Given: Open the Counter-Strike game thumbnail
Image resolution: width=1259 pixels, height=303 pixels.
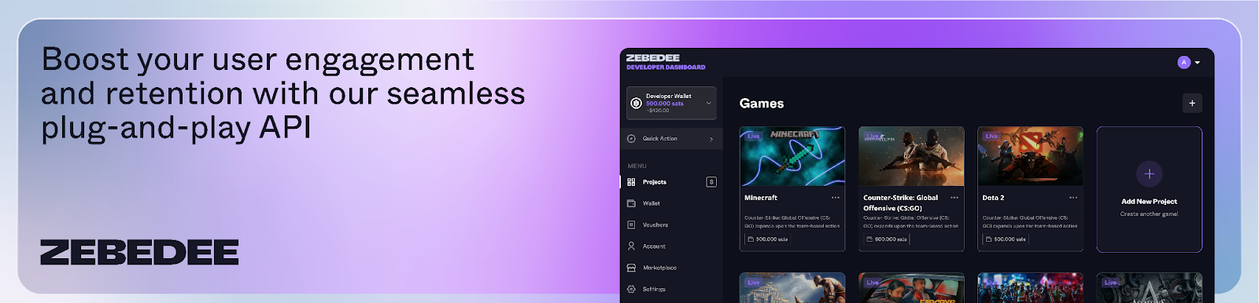Looking at the screenshot, I should click(911, 156).
